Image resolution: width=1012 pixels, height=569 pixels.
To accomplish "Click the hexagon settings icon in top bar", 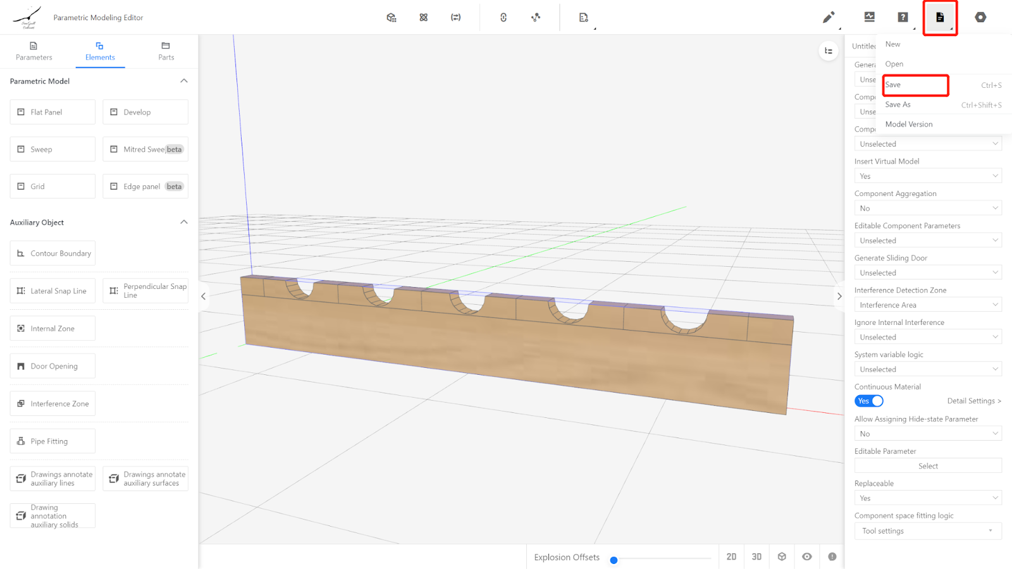I will pos(980,18).
